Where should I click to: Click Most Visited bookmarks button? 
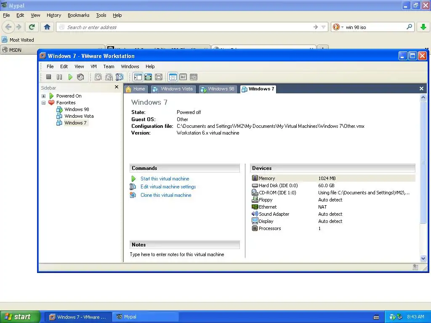pyautogui.click(x=18, y=40)
